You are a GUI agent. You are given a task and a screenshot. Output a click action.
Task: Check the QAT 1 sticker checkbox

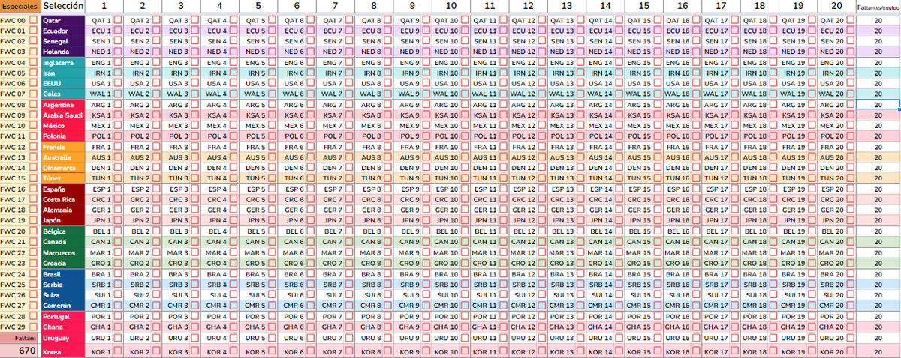point(117,20)
